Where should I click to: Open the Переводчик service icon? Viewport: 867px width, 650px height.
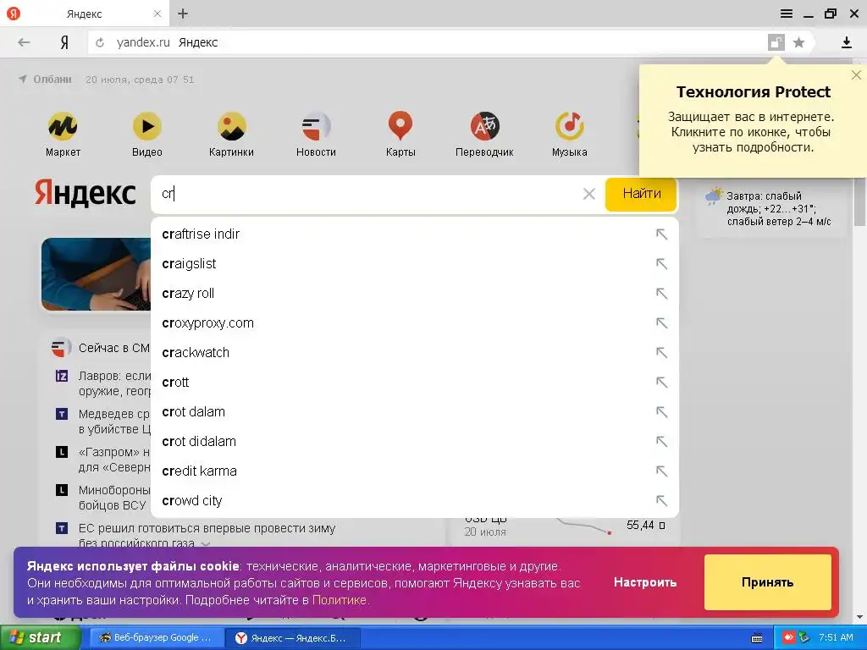point(484,126)
